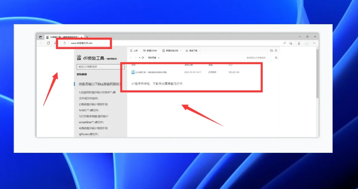Switch to list view using the list icon

point(276,50)
